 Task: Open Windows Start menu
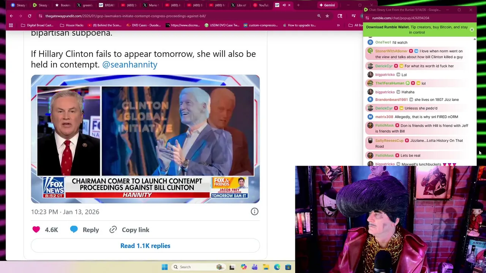coord(164,267)
